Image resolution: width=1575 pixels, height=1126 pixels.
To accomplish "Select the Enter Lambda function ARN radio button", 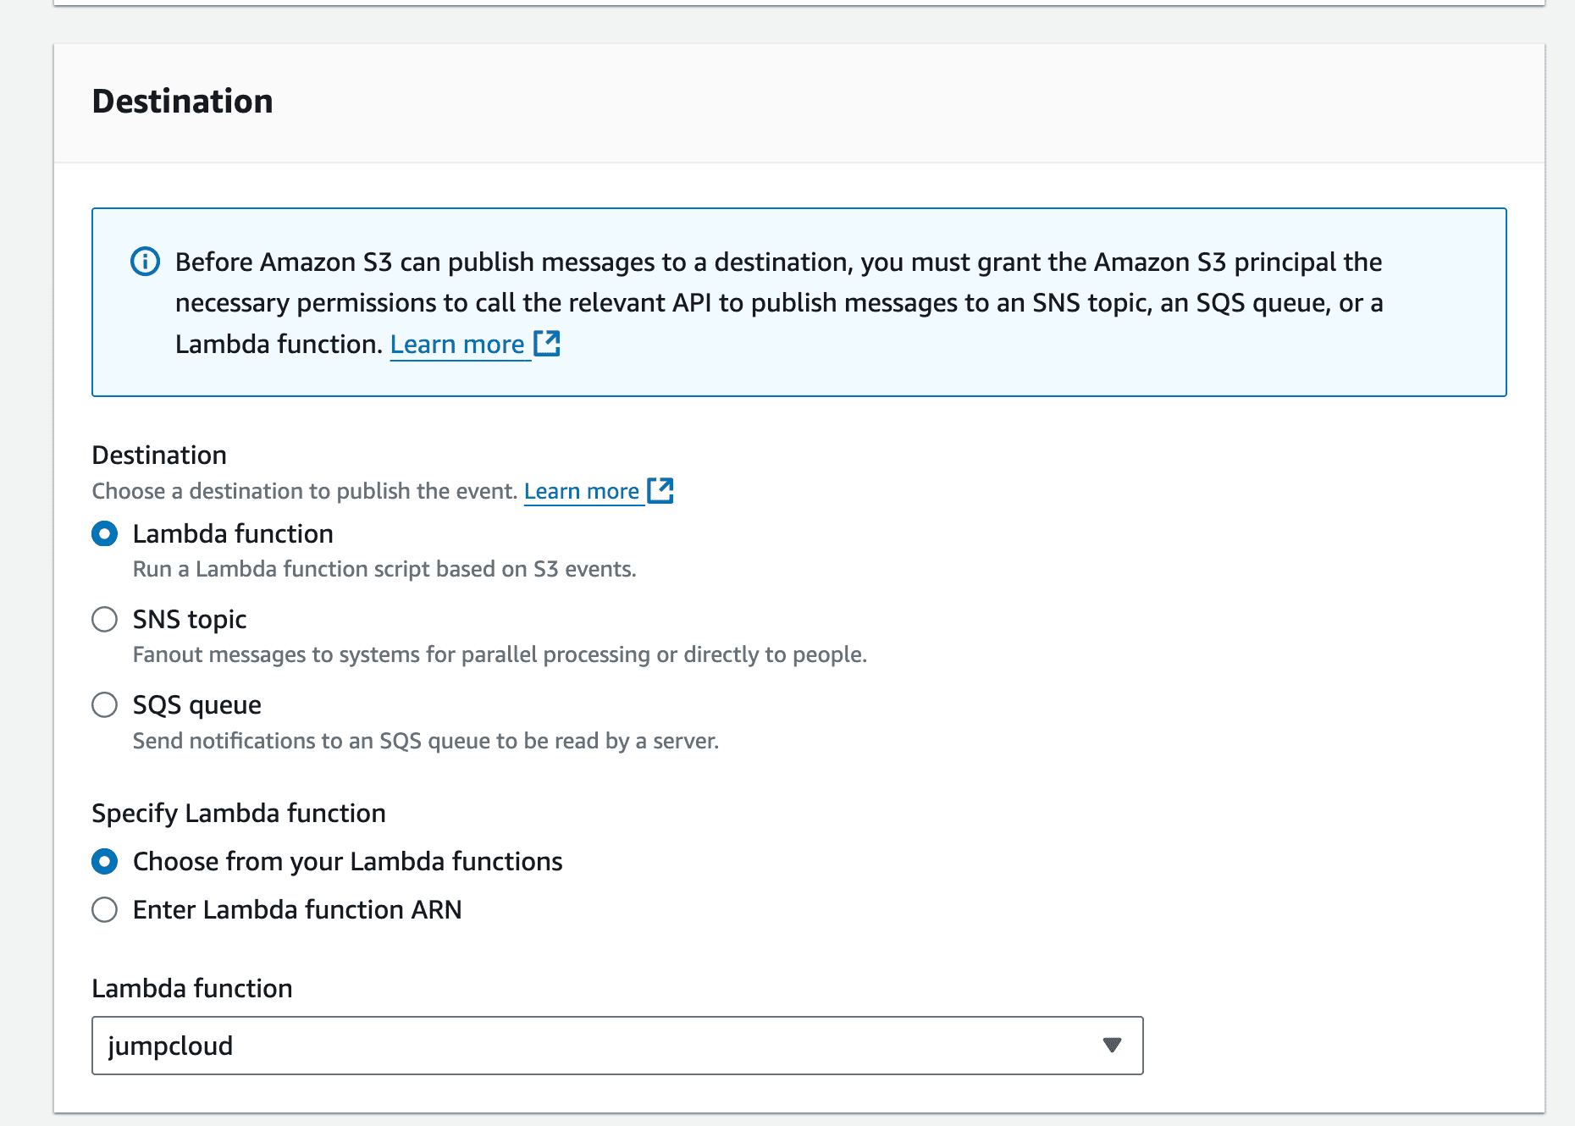I will (x=104, y=910).
